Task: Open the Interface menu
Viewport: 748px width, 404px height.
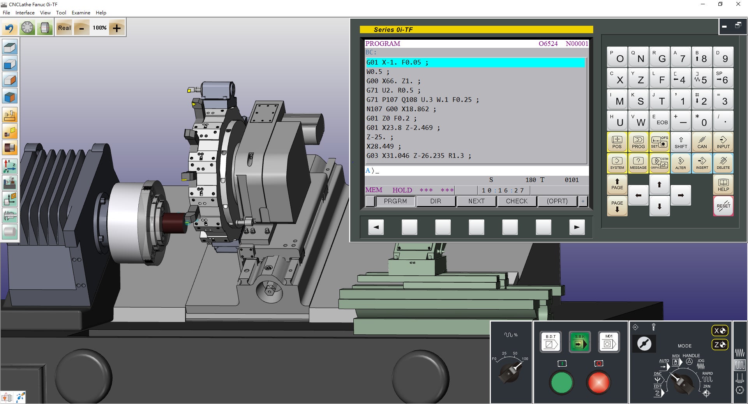Action: [x=25, y=12]
